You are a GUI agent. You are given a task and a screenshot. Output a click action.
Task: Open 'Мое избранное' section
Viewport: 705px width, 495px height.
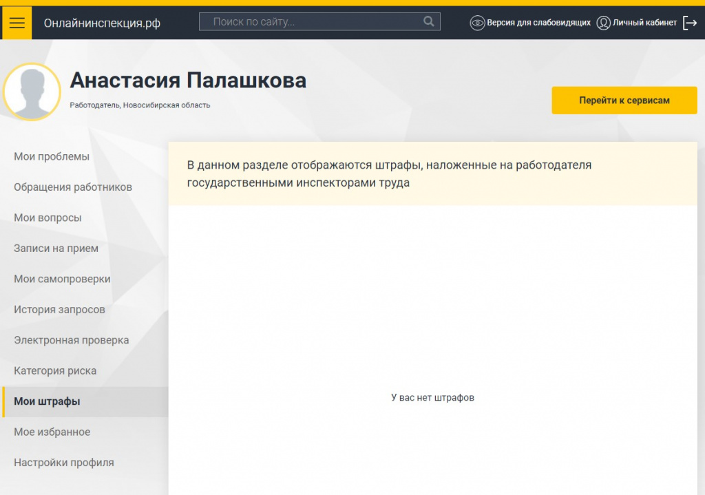(52, 432)
